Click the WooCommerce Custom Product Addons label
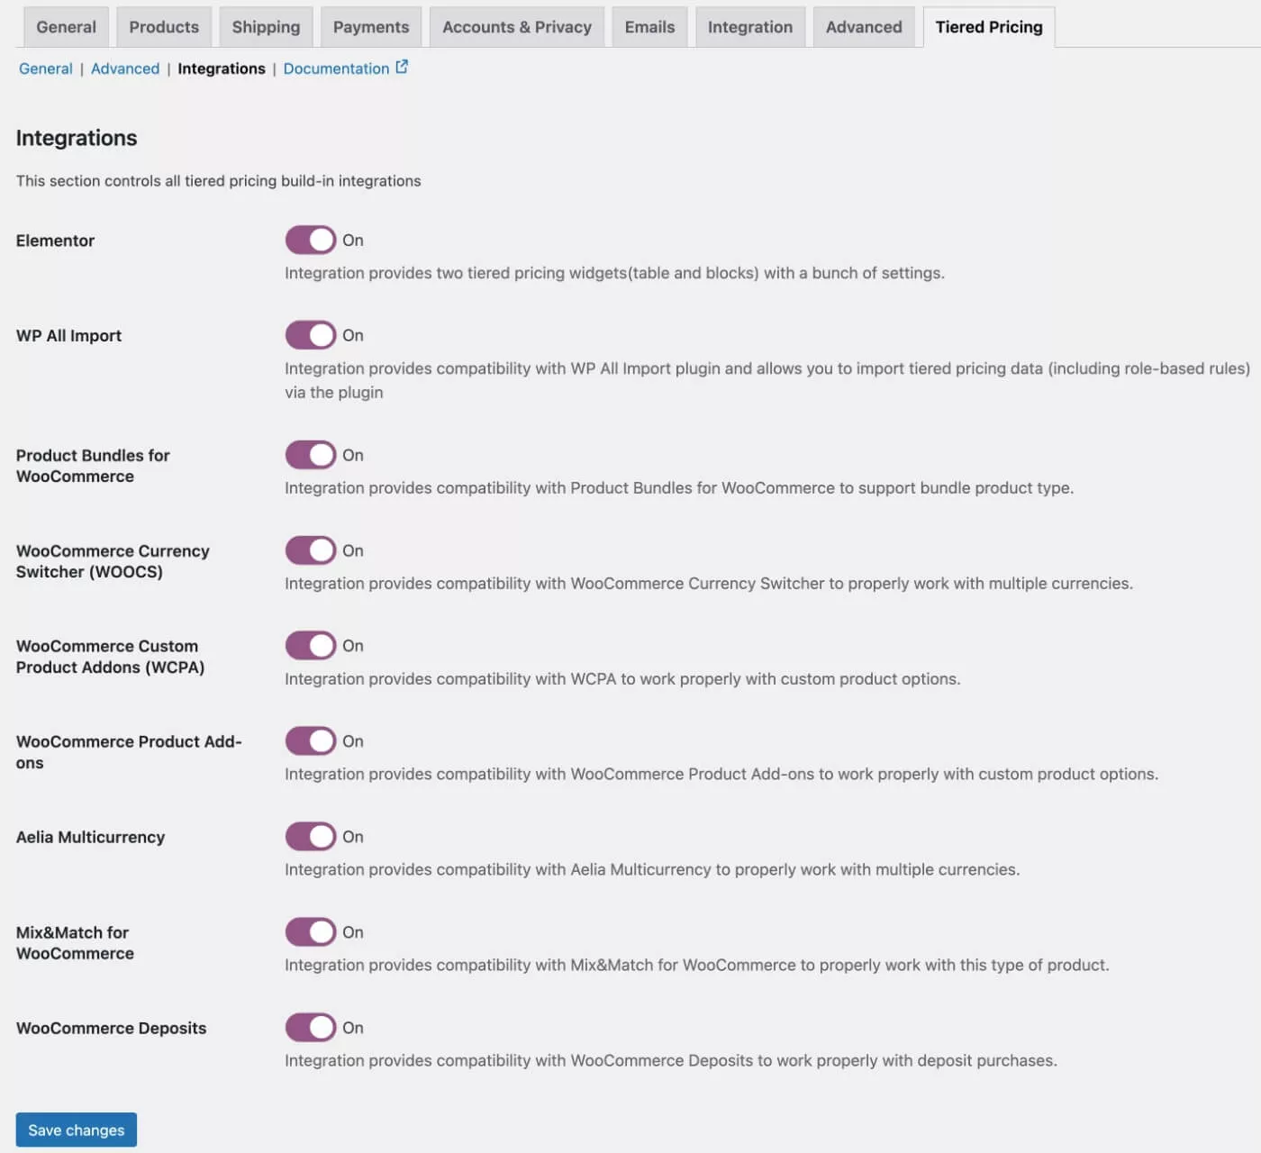Image resolution: width=1261 pixels, height=1153 pixels. [110, 657]
